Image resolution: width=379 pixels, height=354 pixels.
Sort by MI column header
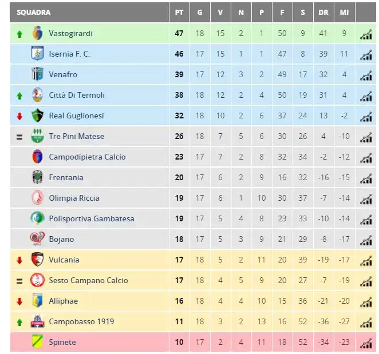coord(344,13)
